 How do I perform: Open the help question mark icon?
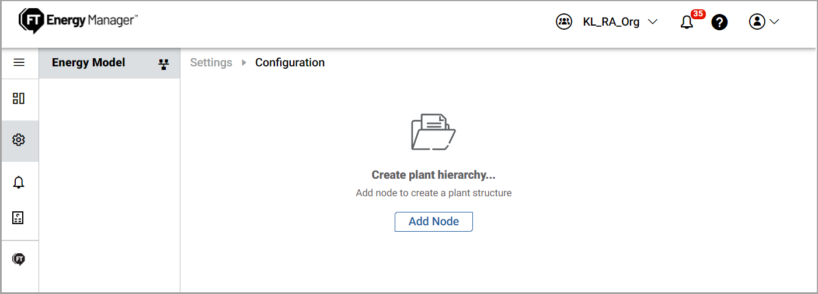point(720,22)
